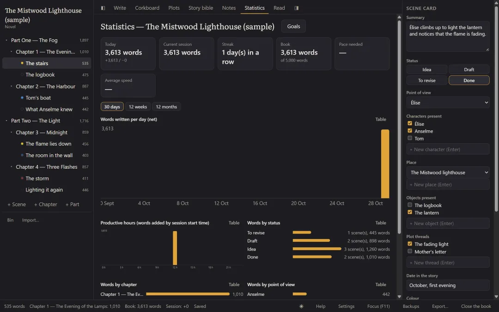Toggle the left sidebar panel icon
The height and width of the screenshot is (312, 499).
point(103,8)
